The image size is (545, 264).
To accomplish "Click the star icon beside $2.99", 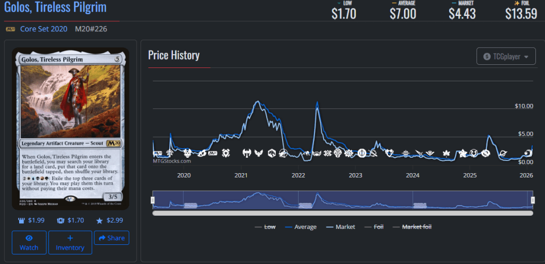I will coord(100,220).
